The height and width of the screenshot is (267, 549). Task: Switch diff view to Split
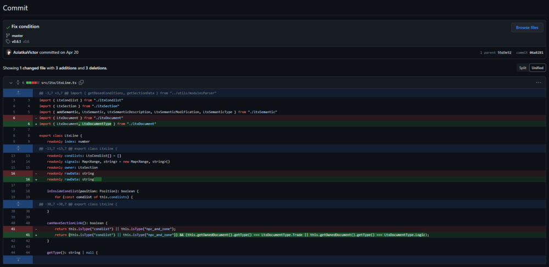(523, 68)
